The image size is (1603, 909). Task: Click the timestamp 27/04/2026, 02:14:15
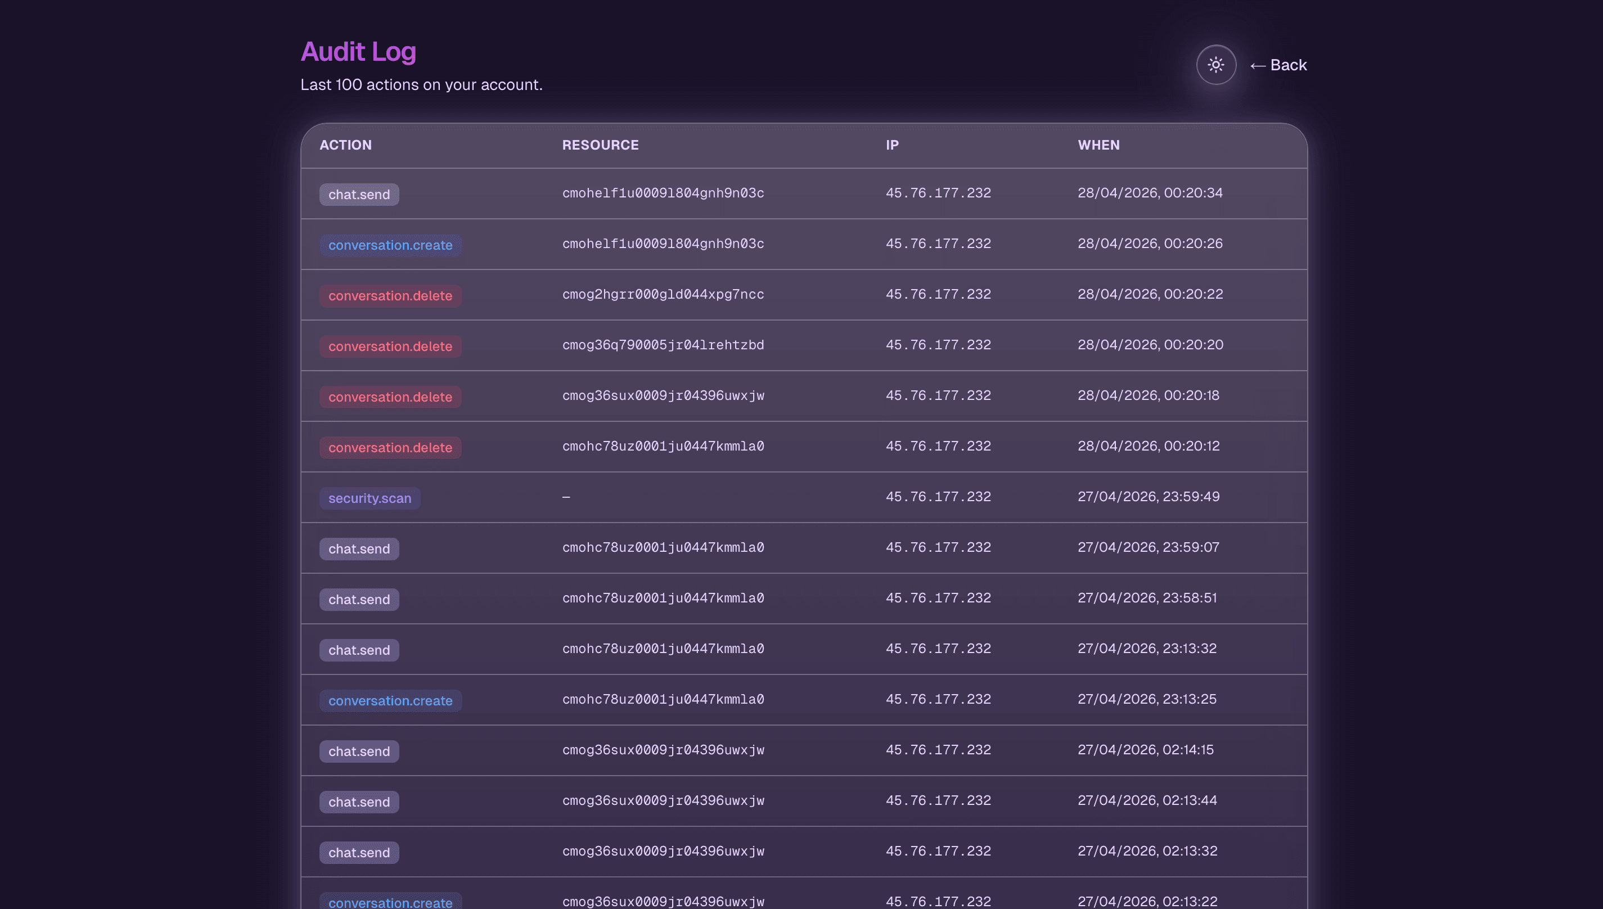pos(1146,749)
